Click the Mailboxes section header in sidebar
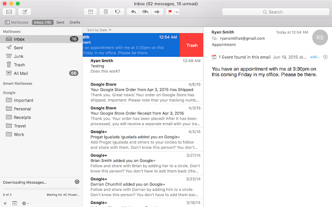Image resolution: width=332 pixels, height=207 pixels. click(x=11, y=32)
